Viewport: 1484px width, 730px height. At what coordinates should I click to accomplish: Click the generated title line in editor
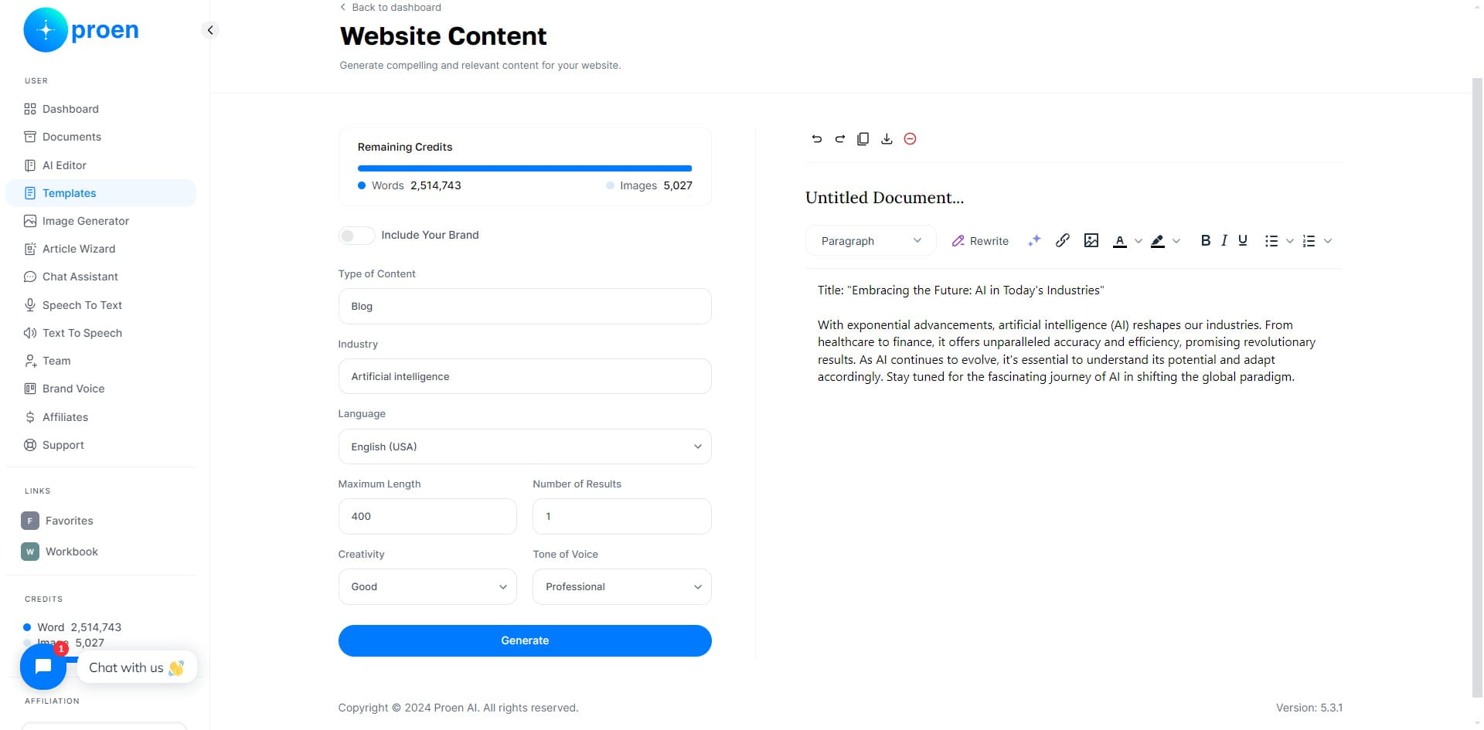point(961,290)
